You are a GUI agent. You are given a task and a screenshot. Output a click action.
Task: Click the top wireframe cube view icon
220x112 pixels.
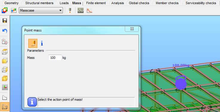pyautogui.click(x=5, y=52)
